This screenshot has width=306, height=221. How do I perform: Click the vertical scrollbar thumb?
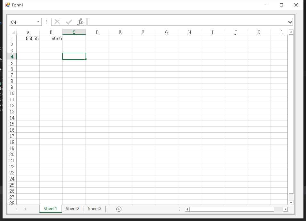click(x=291, y=114)
